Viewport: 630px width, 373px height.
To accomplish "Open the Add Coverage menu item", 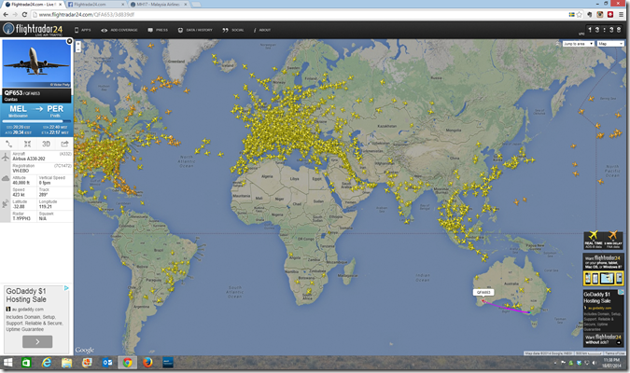I will [119, 30].
